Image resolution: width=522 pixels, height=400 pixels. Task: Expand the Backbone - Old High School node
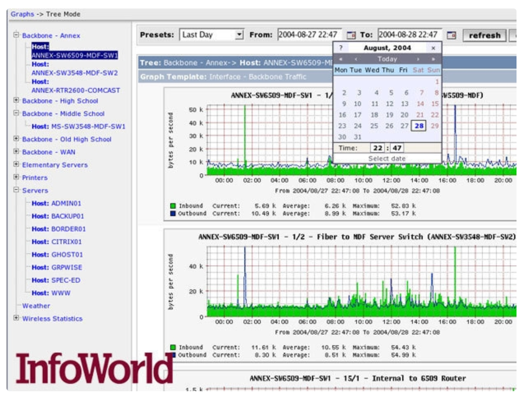16,139
